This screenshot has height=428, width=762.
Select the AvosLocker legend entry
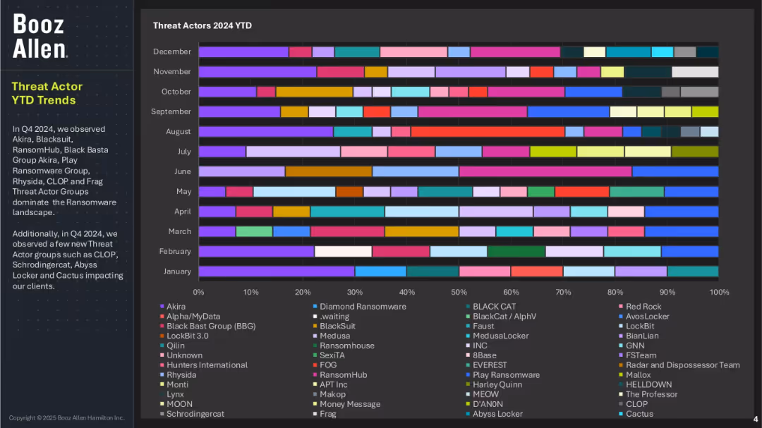pyautogui.click(x=644, y=317)
